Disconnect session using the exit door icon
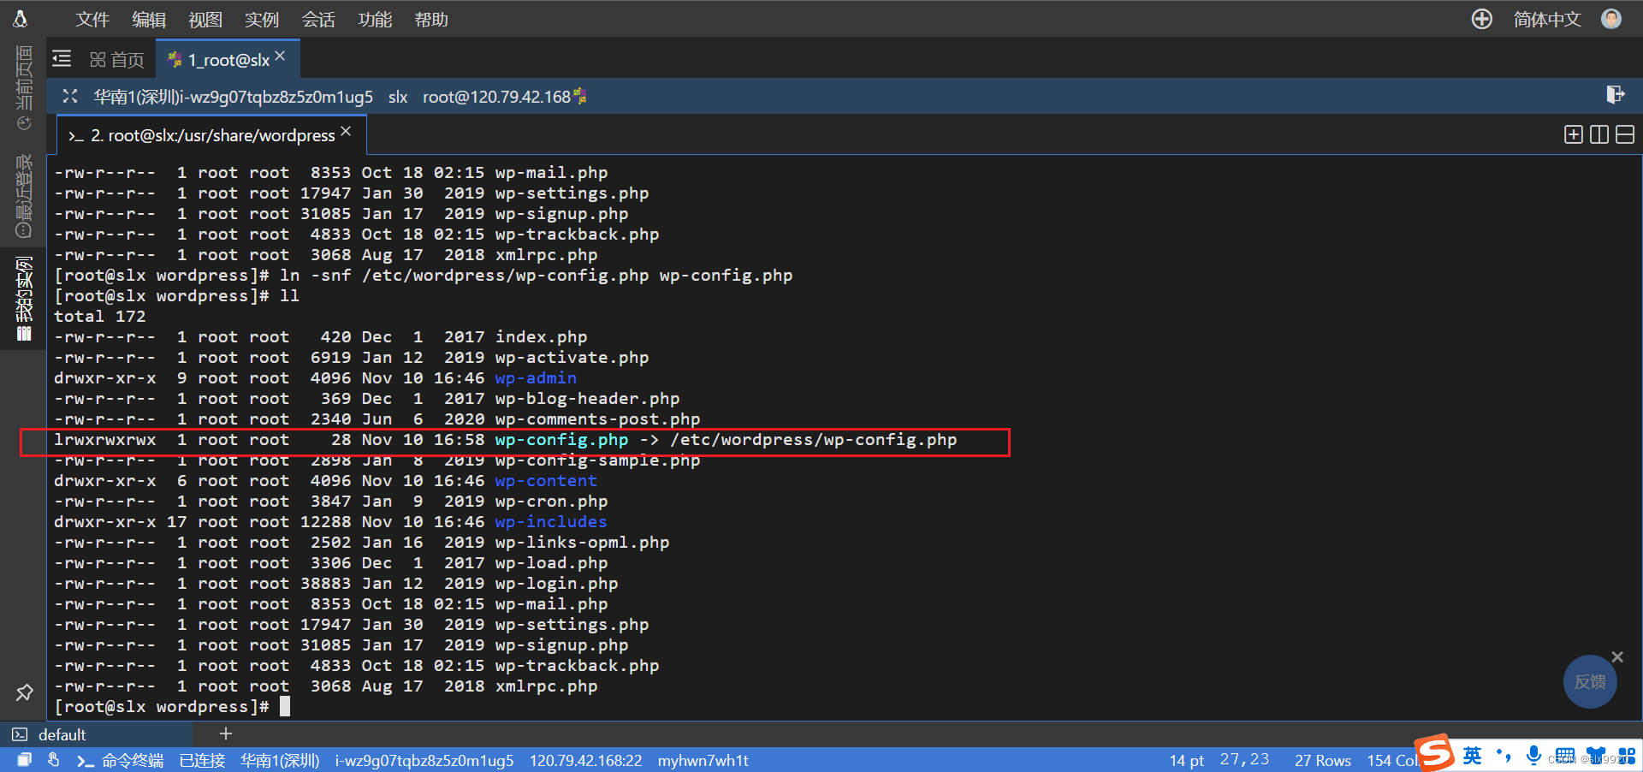Screen dimensions: 1643x772 pos(1616,96)
